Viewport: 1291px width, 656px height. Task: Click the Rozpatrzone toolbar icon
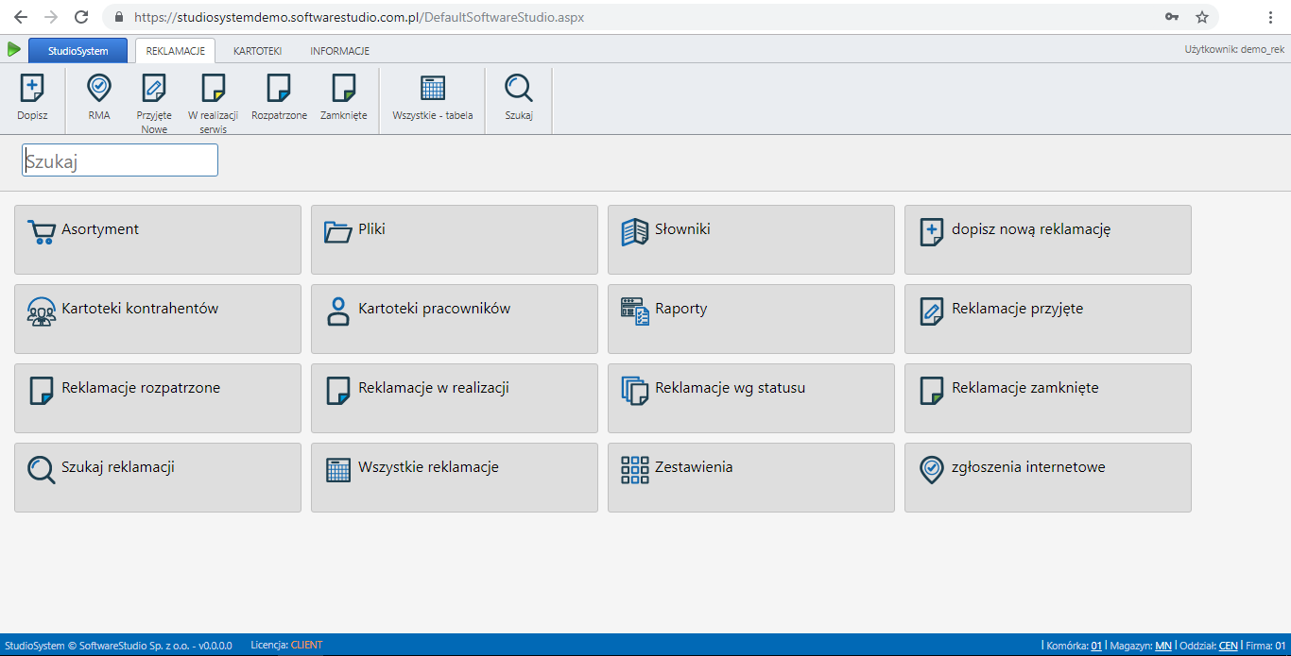point(279,90)
